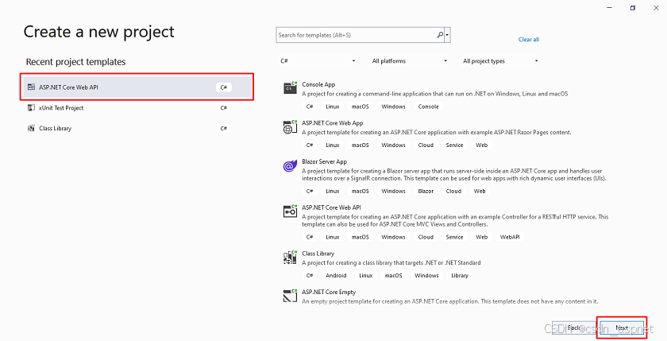
Task: Select xUnit Test Project recent template
Action: [137, 108]
